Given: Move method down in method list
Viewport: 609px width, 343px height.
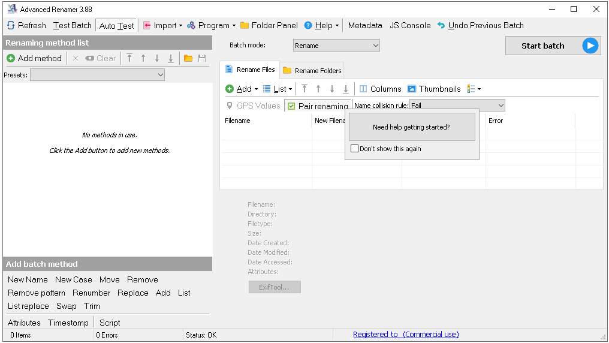Looking at the screenshot, I should click(x=157, y=58).
